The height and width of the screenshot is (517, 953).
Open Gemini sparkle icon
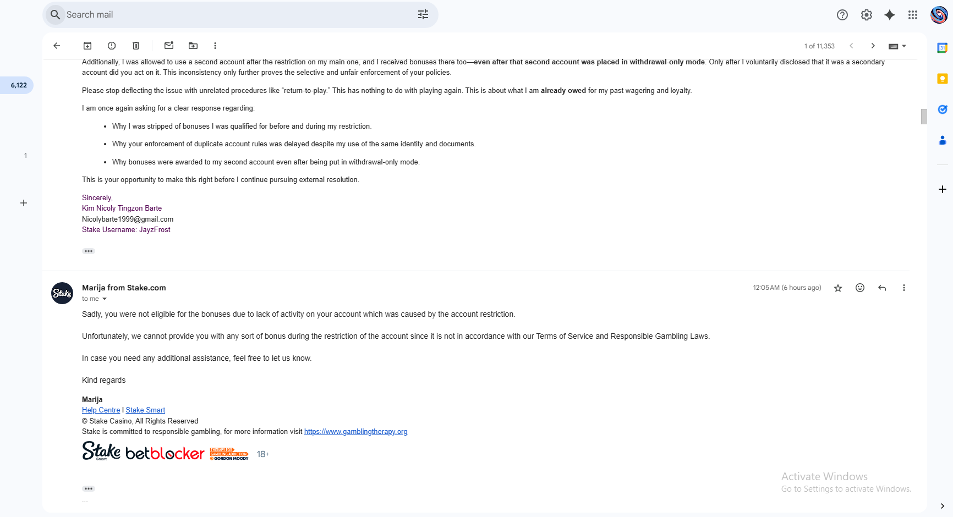pos(890,15)
